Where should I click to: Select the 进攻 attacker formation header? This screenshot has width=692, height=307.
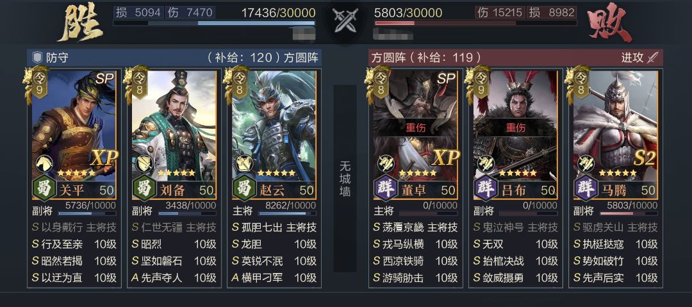[x=515, y=58]
